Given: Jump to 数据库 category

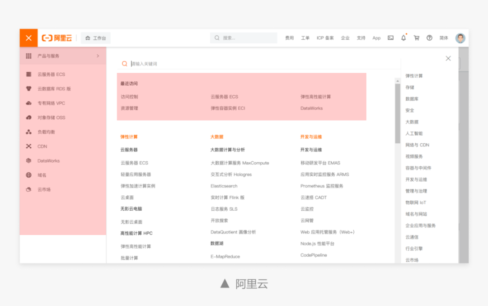Looking at the screenshot, I should pyautogui.click(x=412, y=99).
